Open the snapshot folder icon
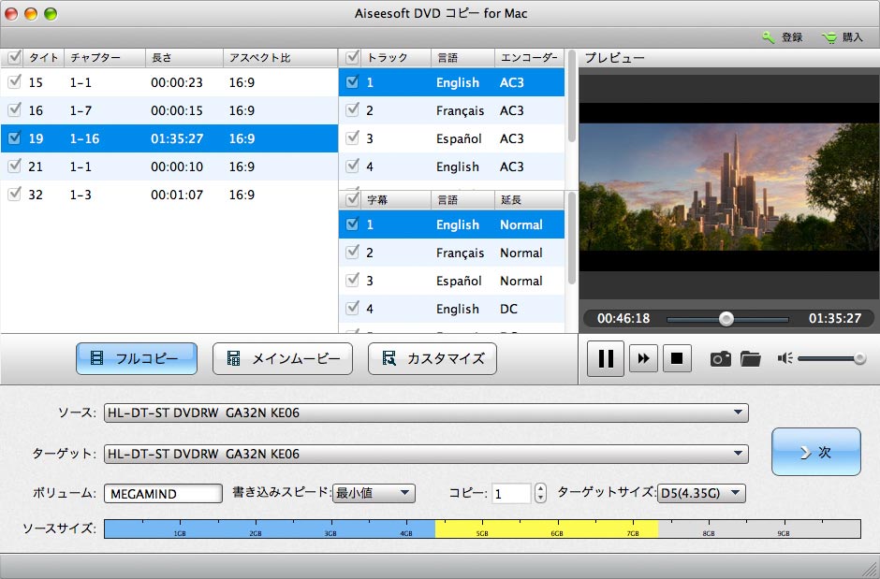Screen dimensions: 880x579 click(x=750, y=358)
